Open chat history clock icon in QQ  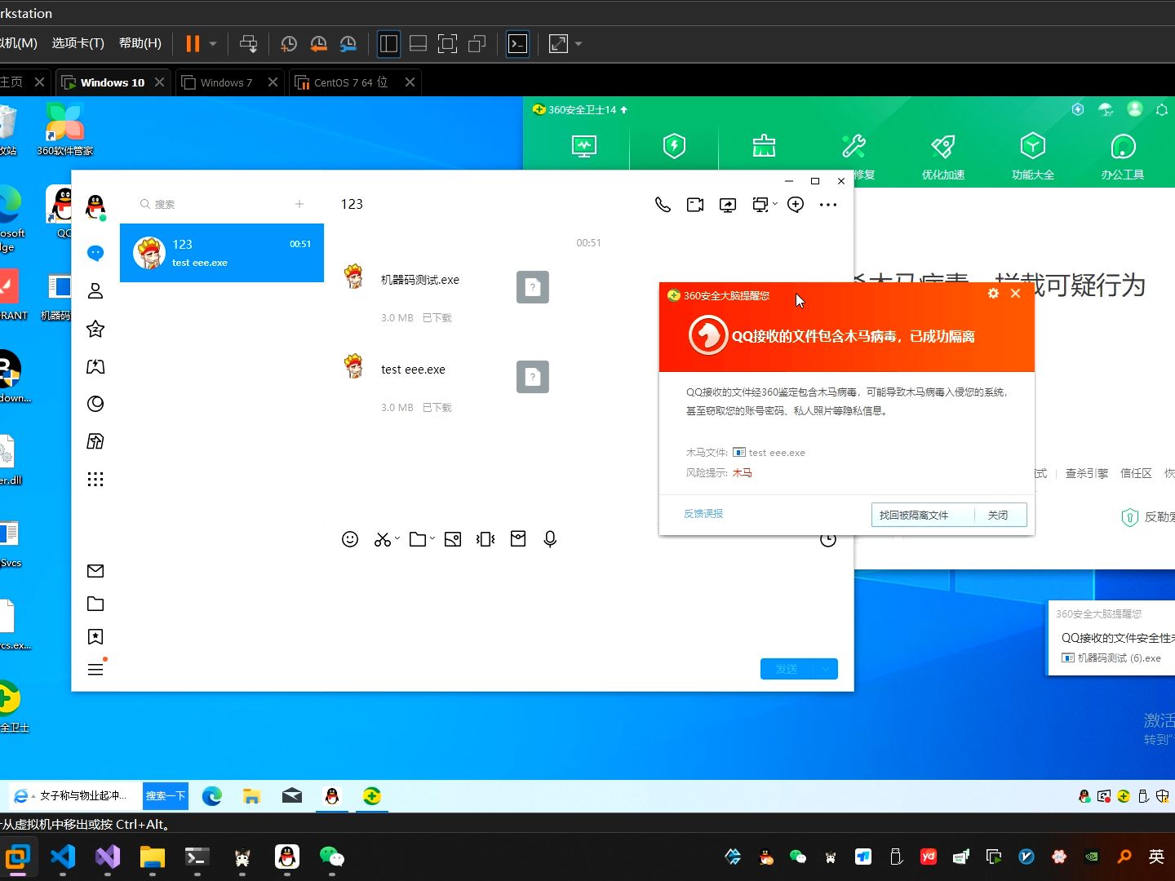click(828, 540)
